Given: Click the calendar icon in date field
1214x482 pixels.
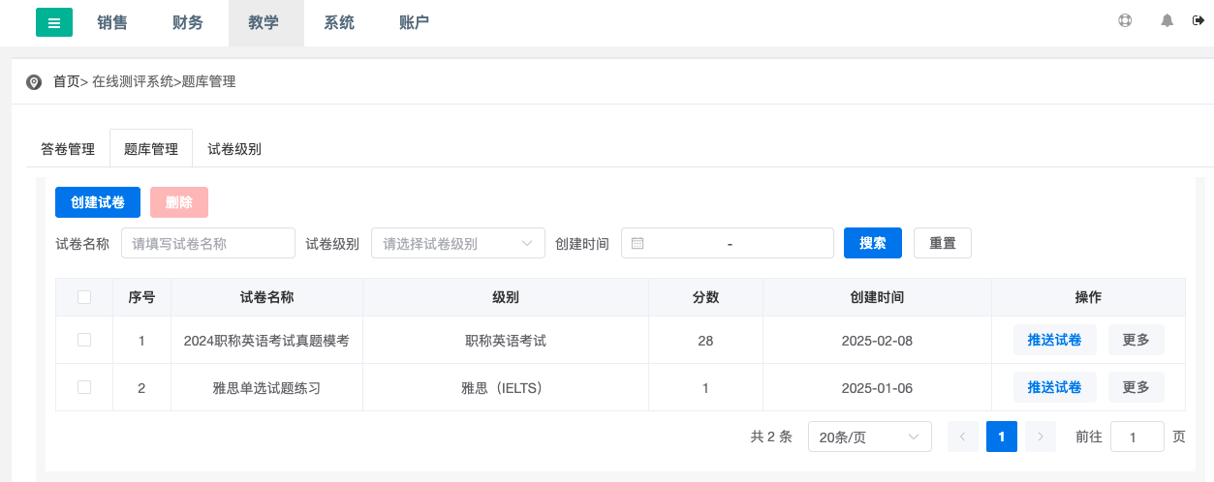Looking at the screenshot, I should [x=638, y=244].
